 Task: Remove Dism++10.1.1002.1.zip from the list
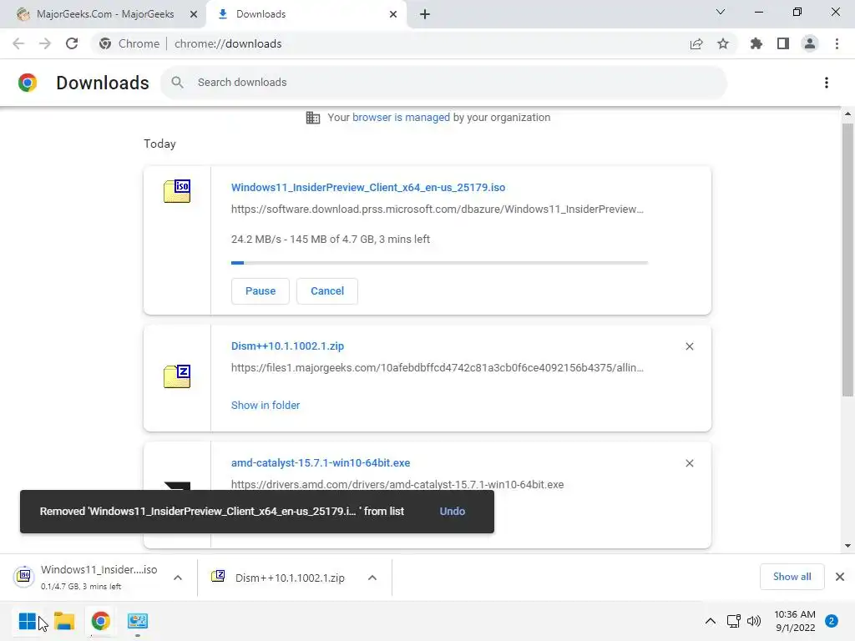pyautogui.click(x=689, y=346)
